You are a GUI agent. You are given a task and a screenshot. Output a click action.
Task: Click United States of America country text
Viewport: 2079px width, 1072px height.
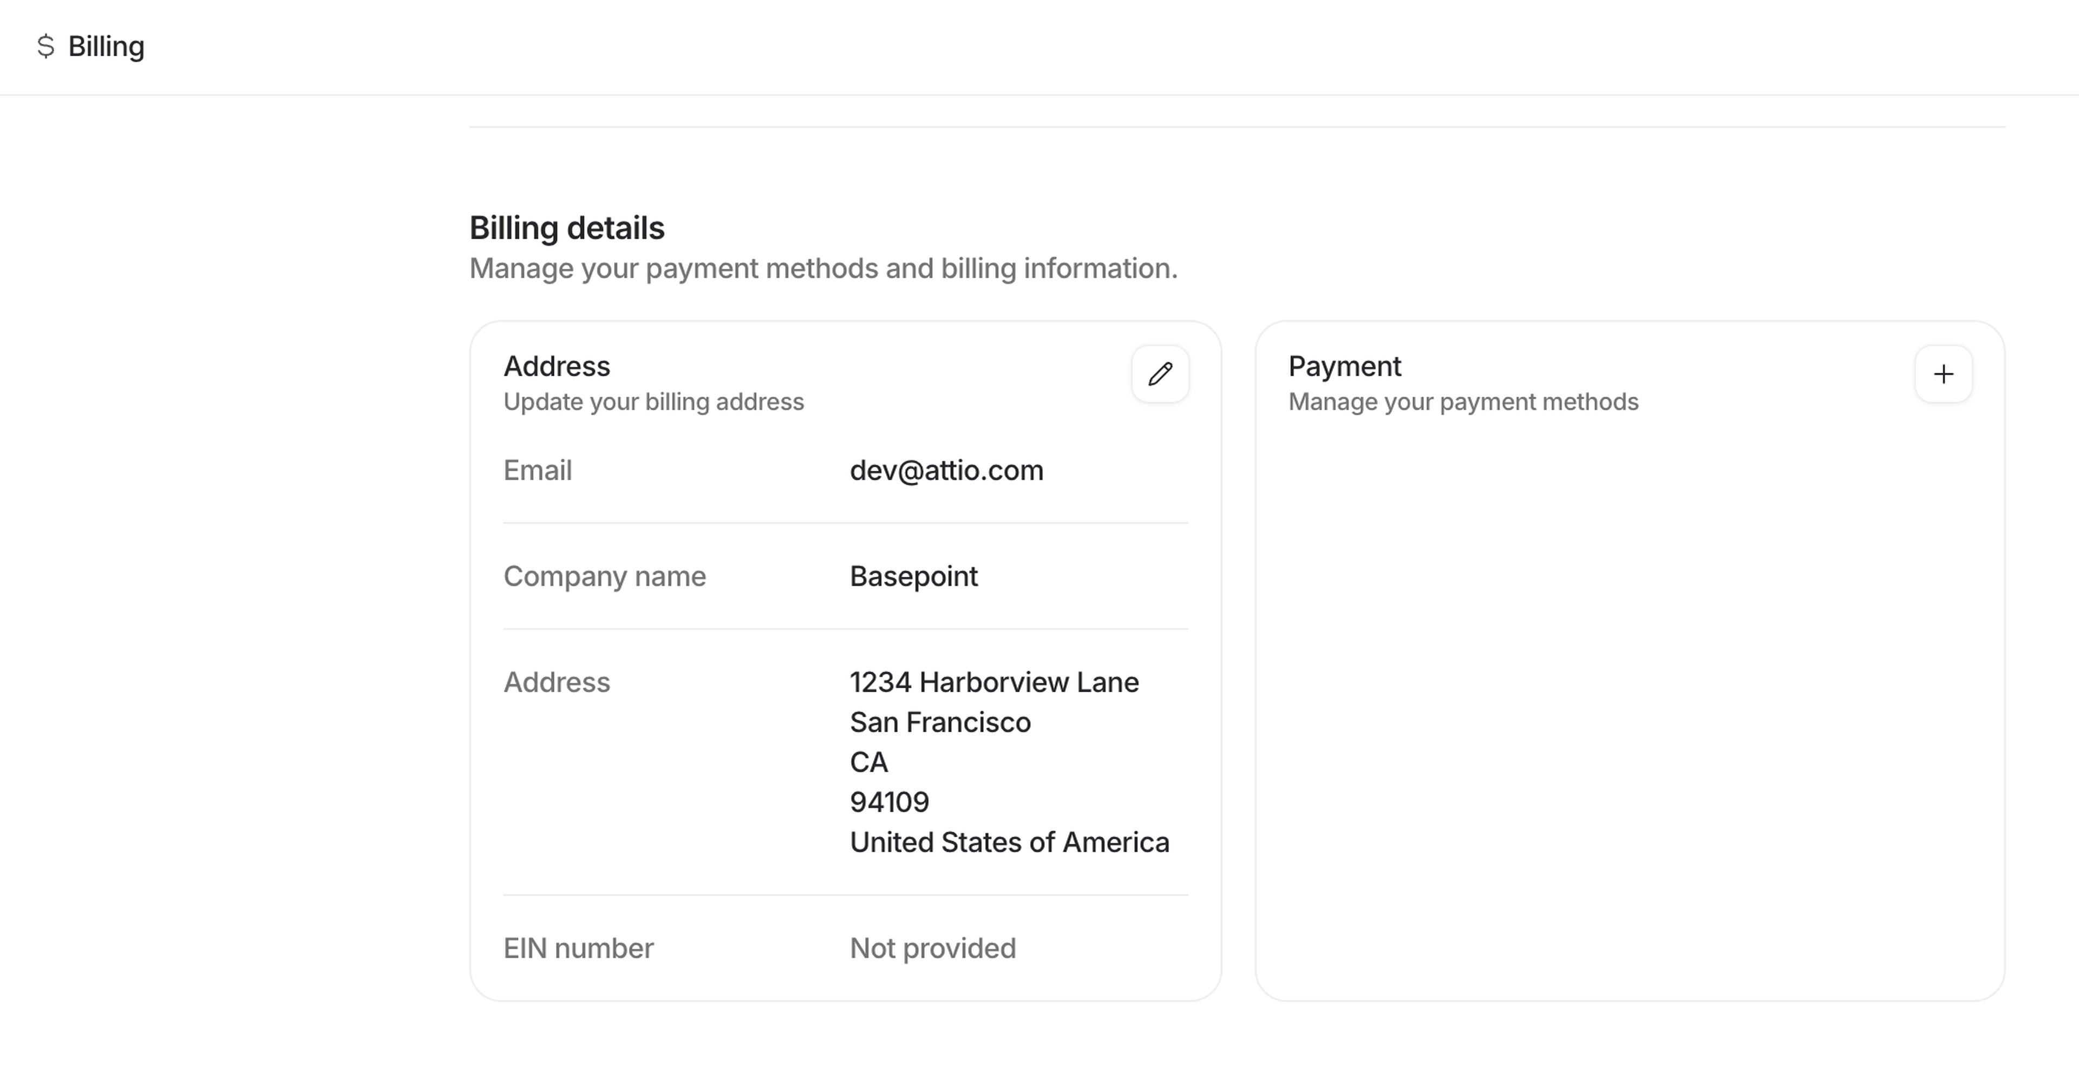tap(1009, 842)
